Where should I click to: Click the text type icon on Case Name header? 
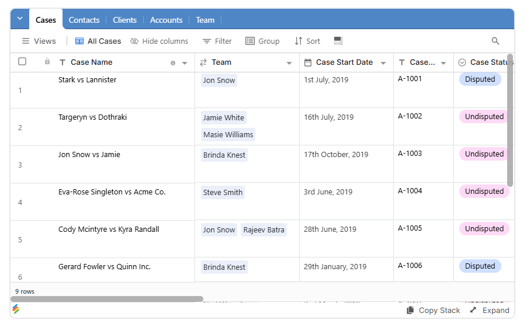(62, 62)
